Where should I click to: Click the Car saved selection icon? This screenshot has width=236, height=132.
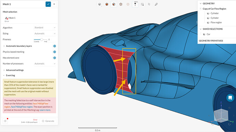click(x=204, y=34)
